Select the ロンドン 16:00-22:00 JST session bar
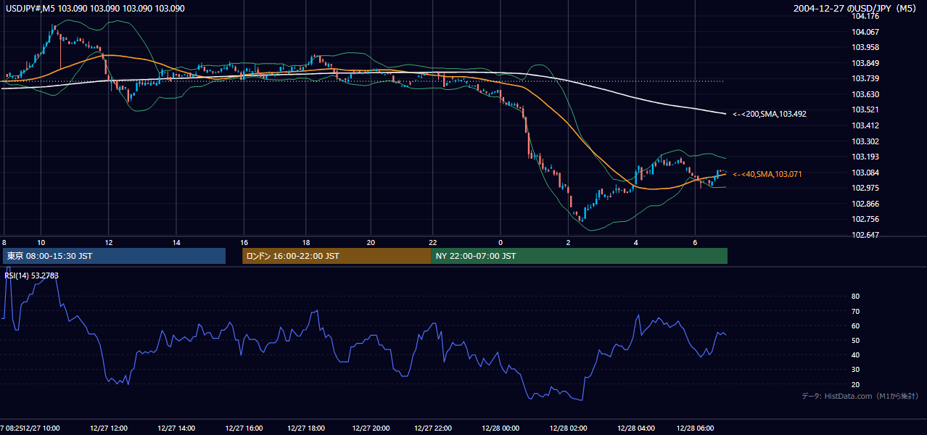The image size is (927, 435). click(337, 256)
